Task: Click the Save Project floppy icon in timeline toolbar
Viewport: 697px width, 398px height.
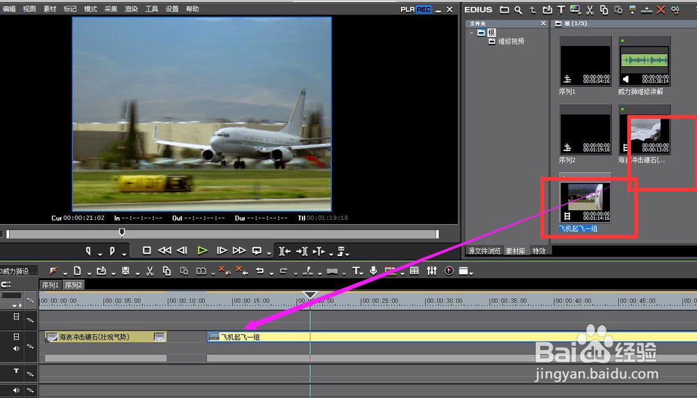Action: click(125, 271)
